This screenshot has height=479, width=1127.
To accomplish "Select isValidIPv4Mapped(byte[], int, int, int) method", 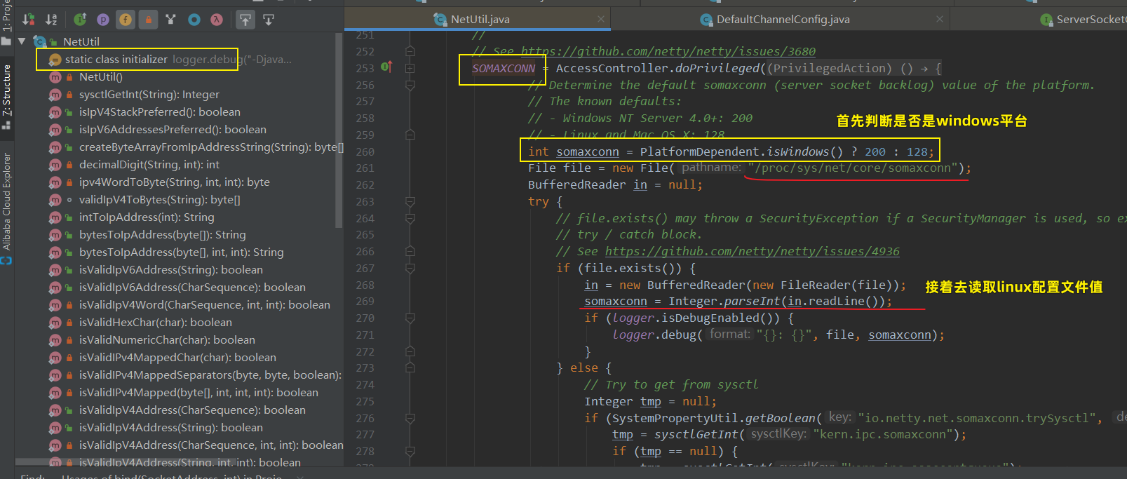I will [x=198, y=393].
